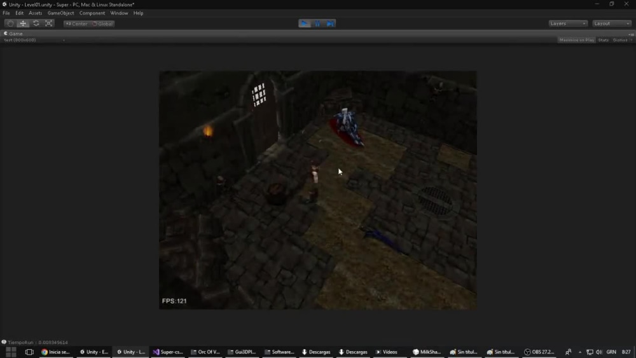
Task: Open the GameObject menu
Action: [x=61, y=13]
